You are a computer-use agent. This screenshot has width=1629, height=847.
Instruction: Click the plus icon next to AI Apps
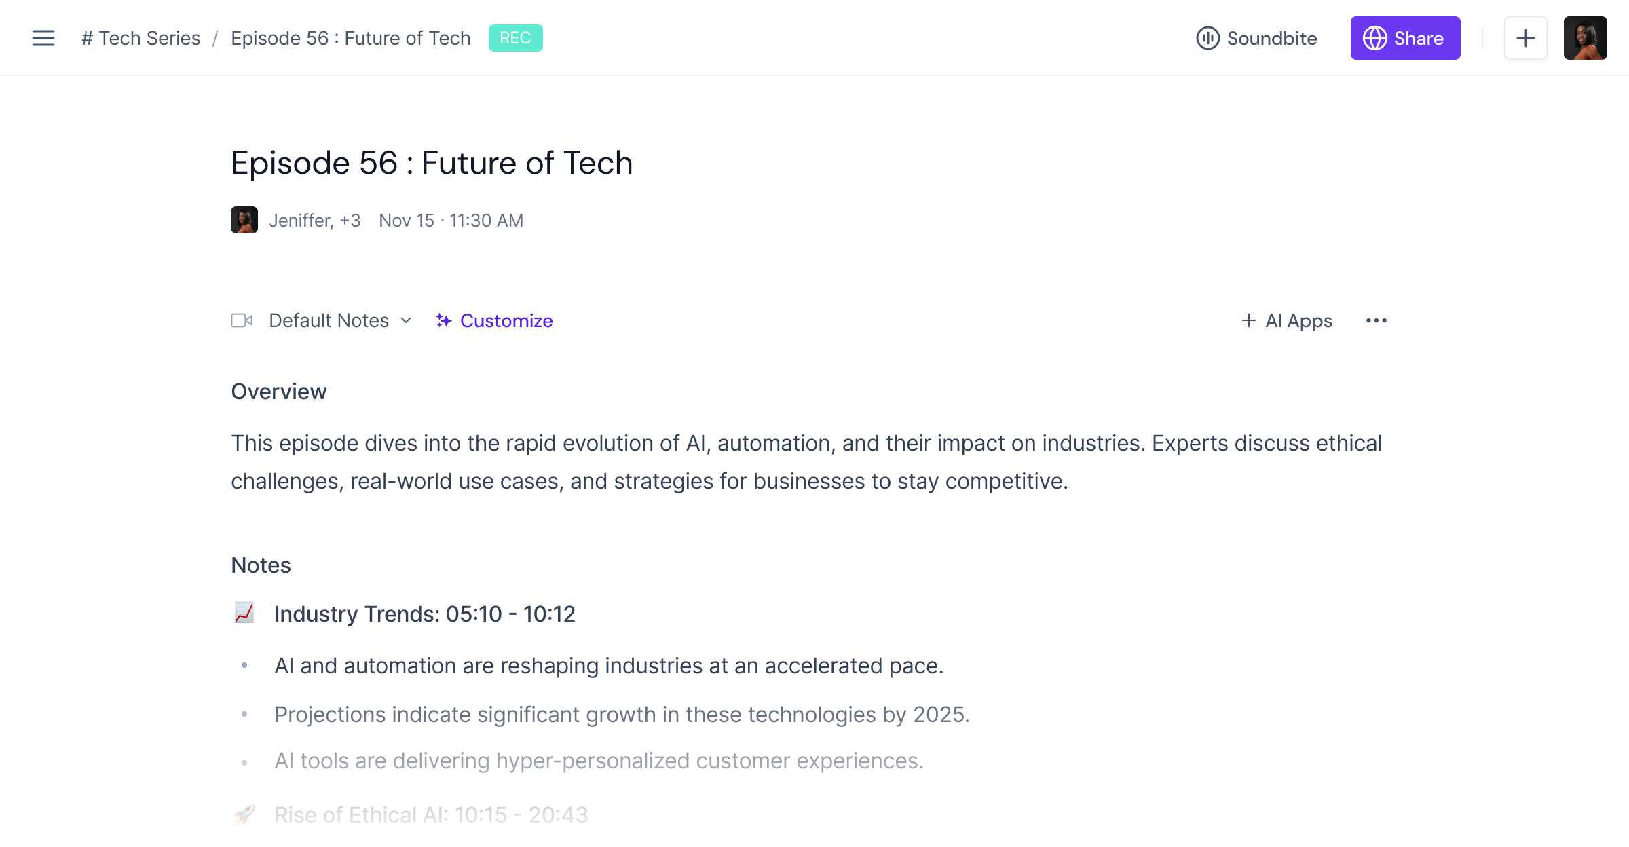coord(1249,320)
